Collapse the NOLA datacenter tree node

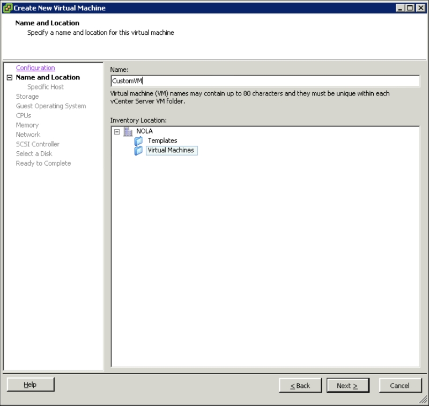click(117, 132)
